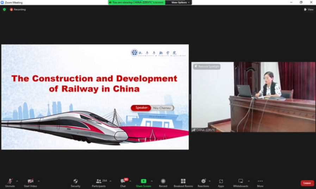Open Whiteboards
The height and width of the screenshot is (189, 316).
(241, 181)
